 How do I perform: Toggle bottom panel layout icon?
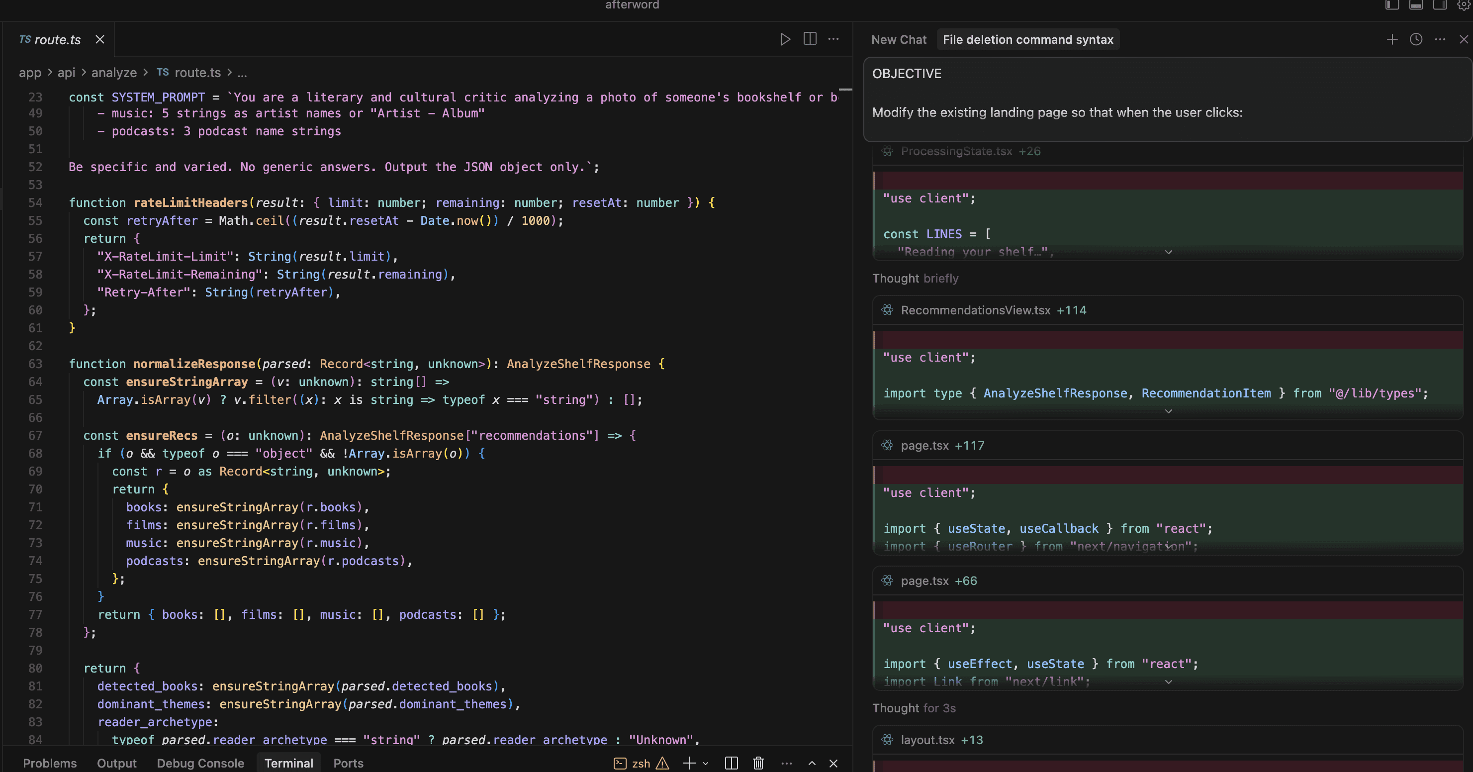coord(1416,5)
